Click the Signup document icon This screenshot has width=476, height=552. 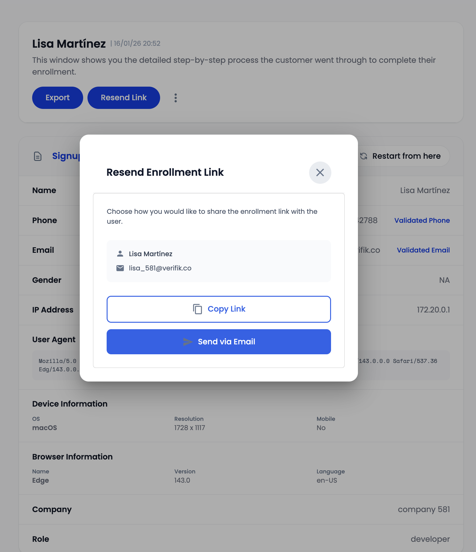[38, 156]
